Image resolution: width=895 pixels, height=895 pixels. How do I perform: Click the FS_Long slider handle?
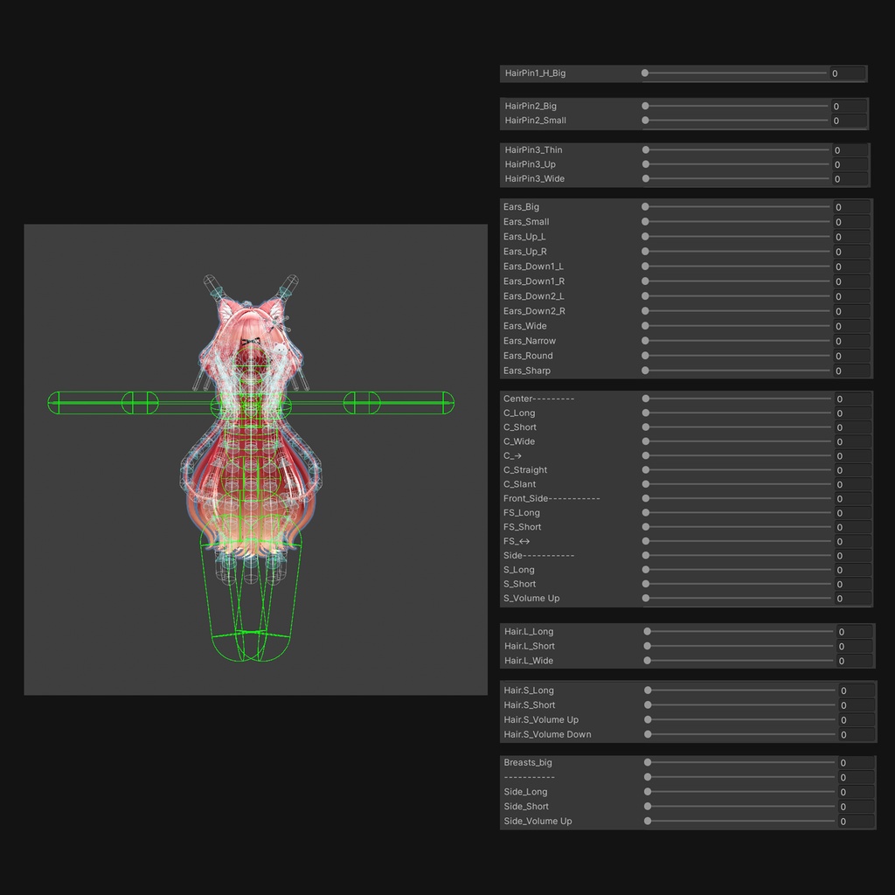coord(646,512)
